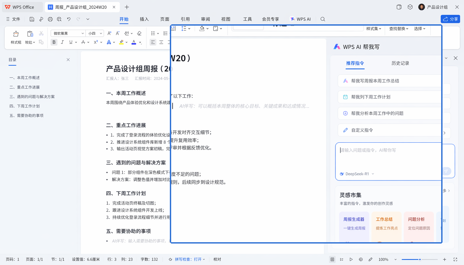Image resolution: width=464 pixels, height=265 pixels.
Task: Click the zoom in plus icon
Action: point(444,259)
